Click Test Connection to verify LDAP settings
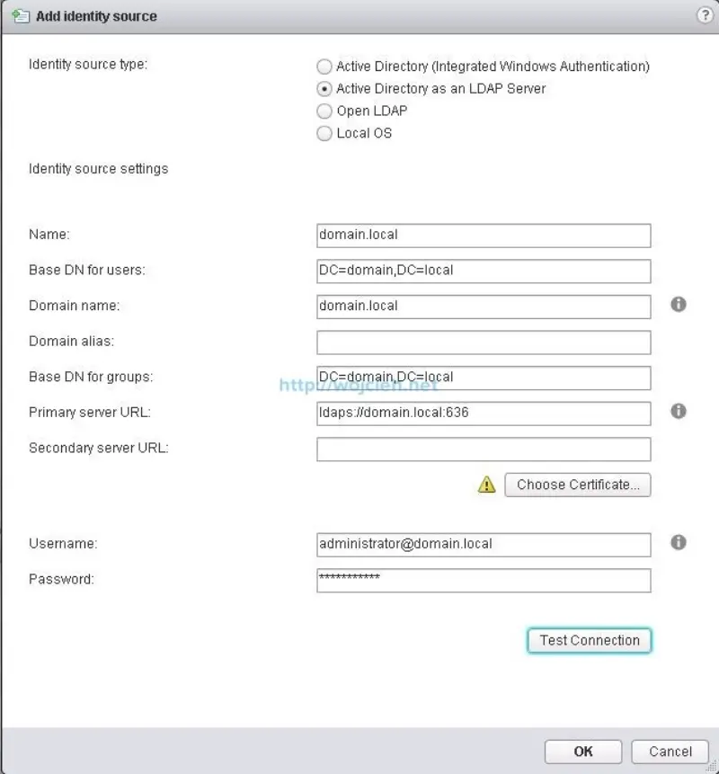 pos(589,640)
